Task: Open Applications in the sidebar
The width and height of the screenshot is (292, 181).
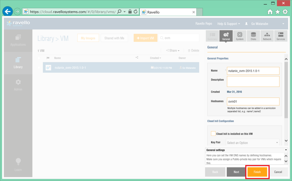Action: click(x=18, y=41)
